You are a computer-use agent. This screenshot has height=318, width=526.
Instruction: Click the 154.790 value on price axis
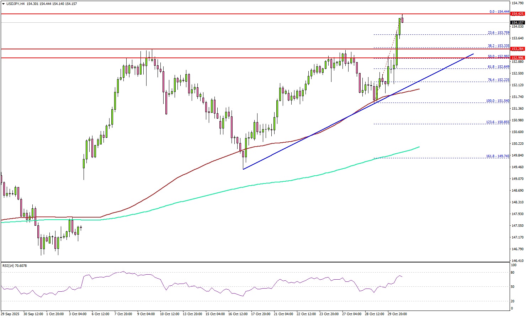pos(517,3)
